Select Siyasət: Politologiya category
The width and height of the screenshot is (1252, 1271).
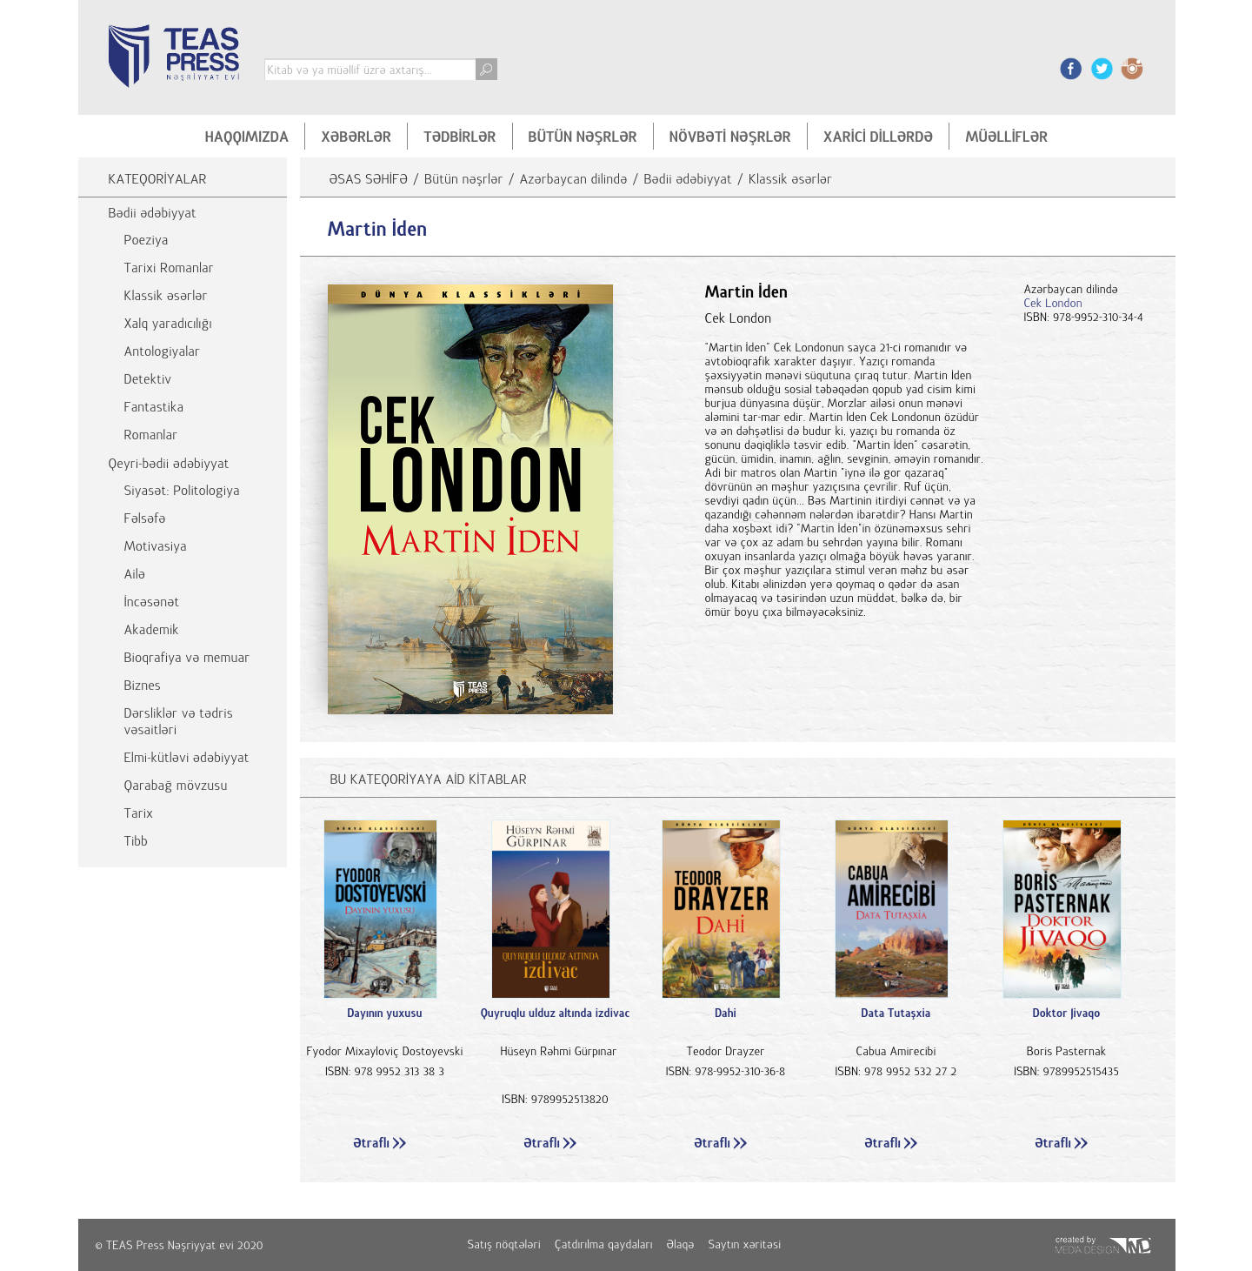182,491
